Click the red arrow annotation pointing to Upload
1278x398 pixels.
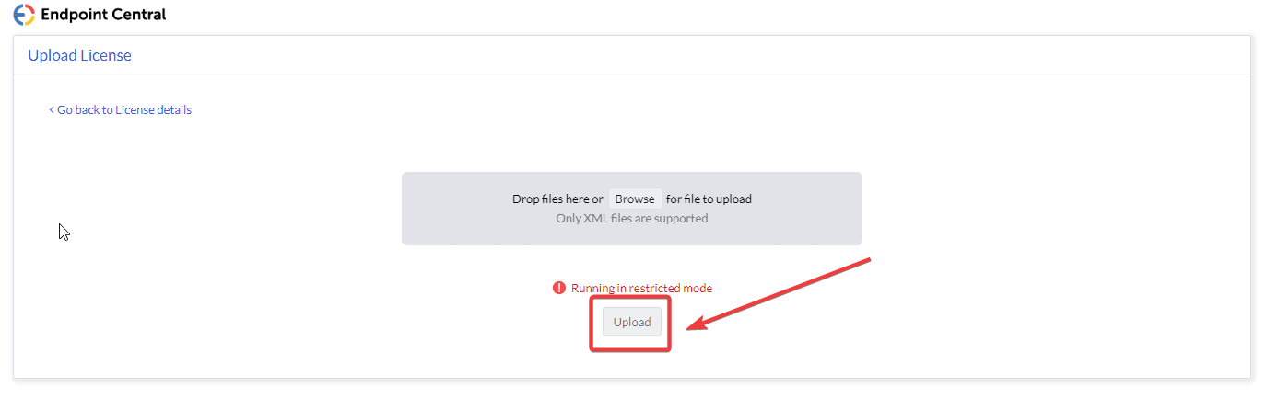tap(781, 293)
